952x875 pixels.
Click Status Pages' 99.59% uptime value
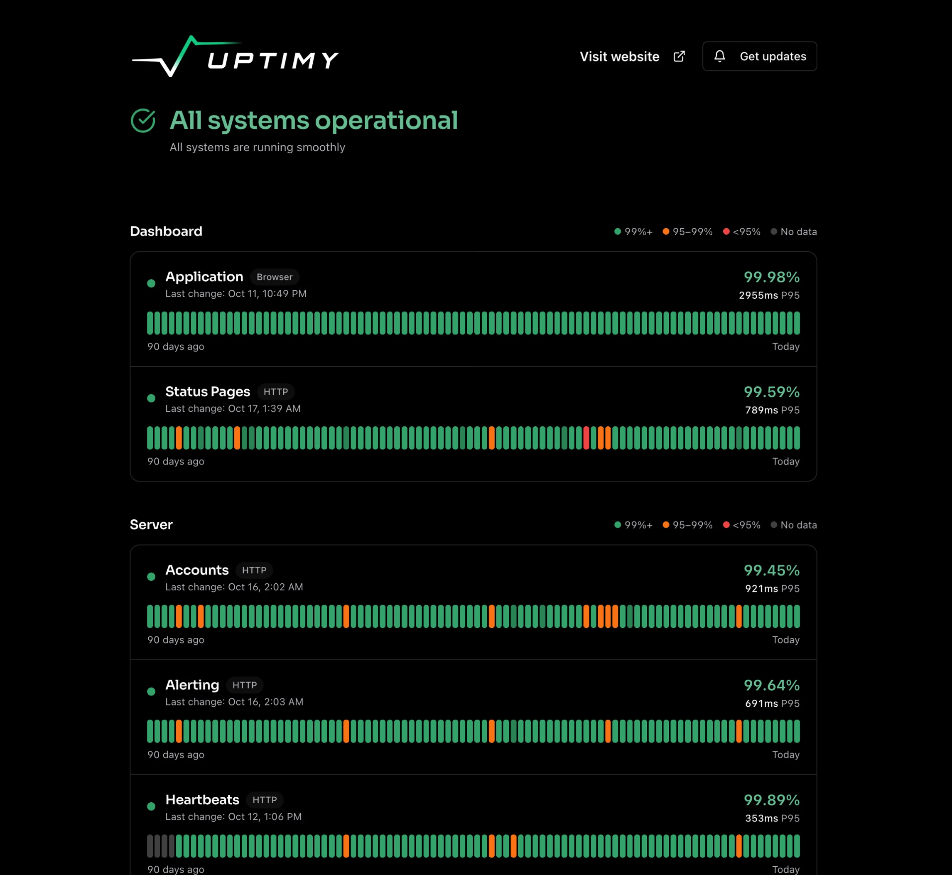click(772, 391)
